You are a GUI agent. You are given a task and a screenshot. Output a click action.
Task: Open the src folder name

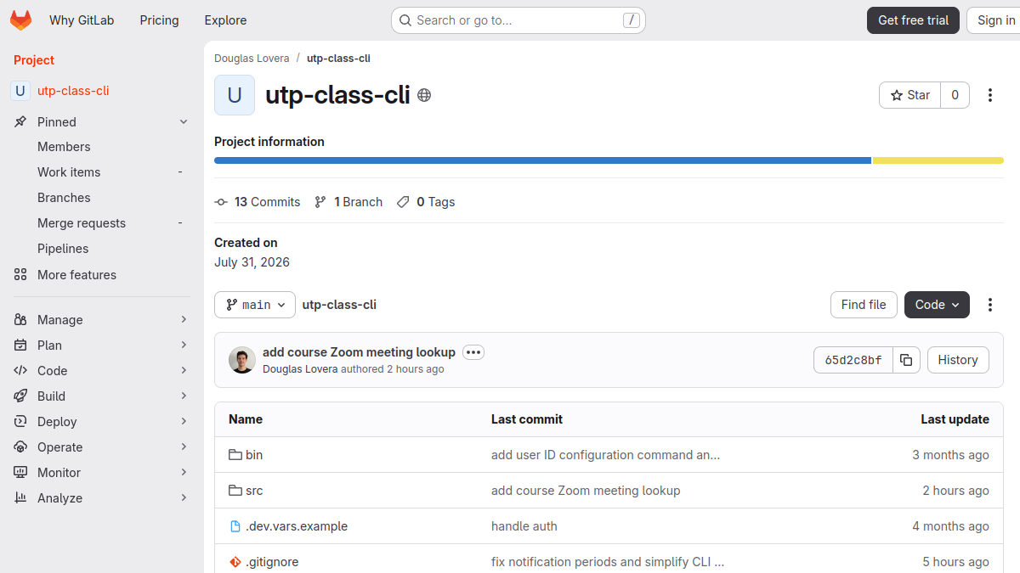(x=254, y=491)
